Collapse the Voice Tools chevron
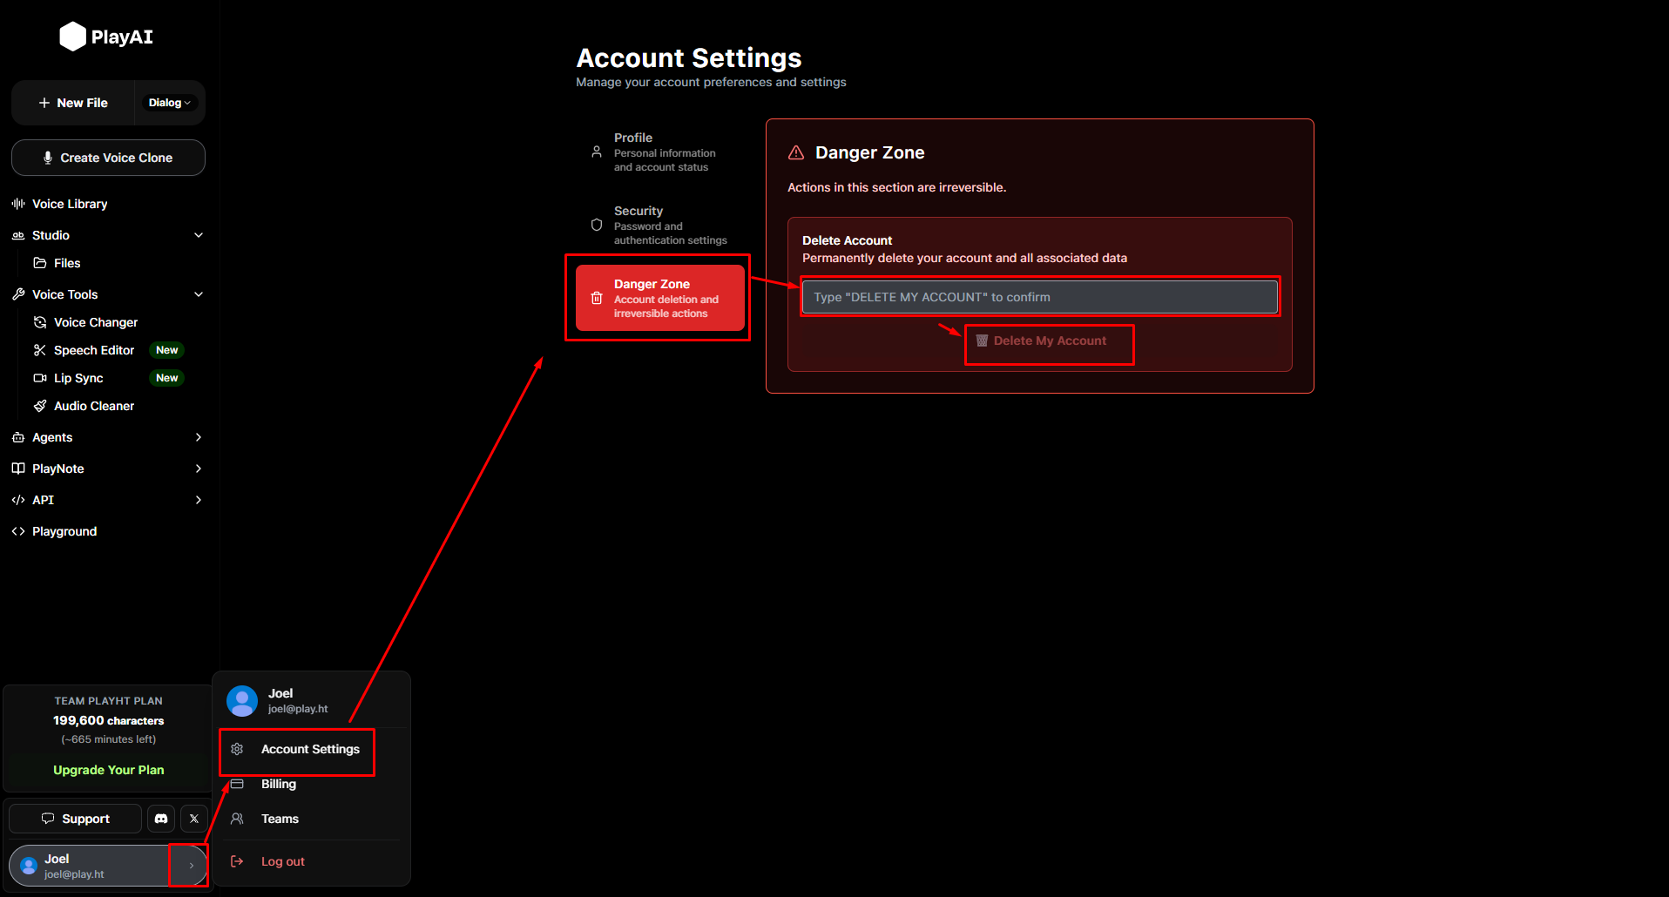The width and height of the screenshot is (1669, 897). point(199,294)
